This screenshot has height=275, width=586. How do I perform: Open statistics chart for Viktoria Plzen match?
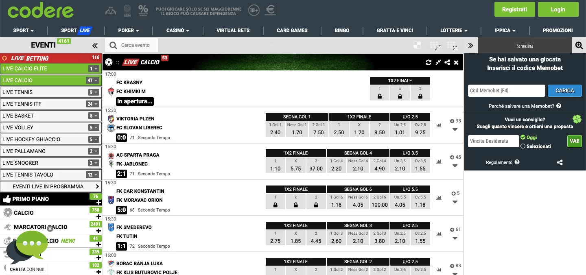(438, 125)
